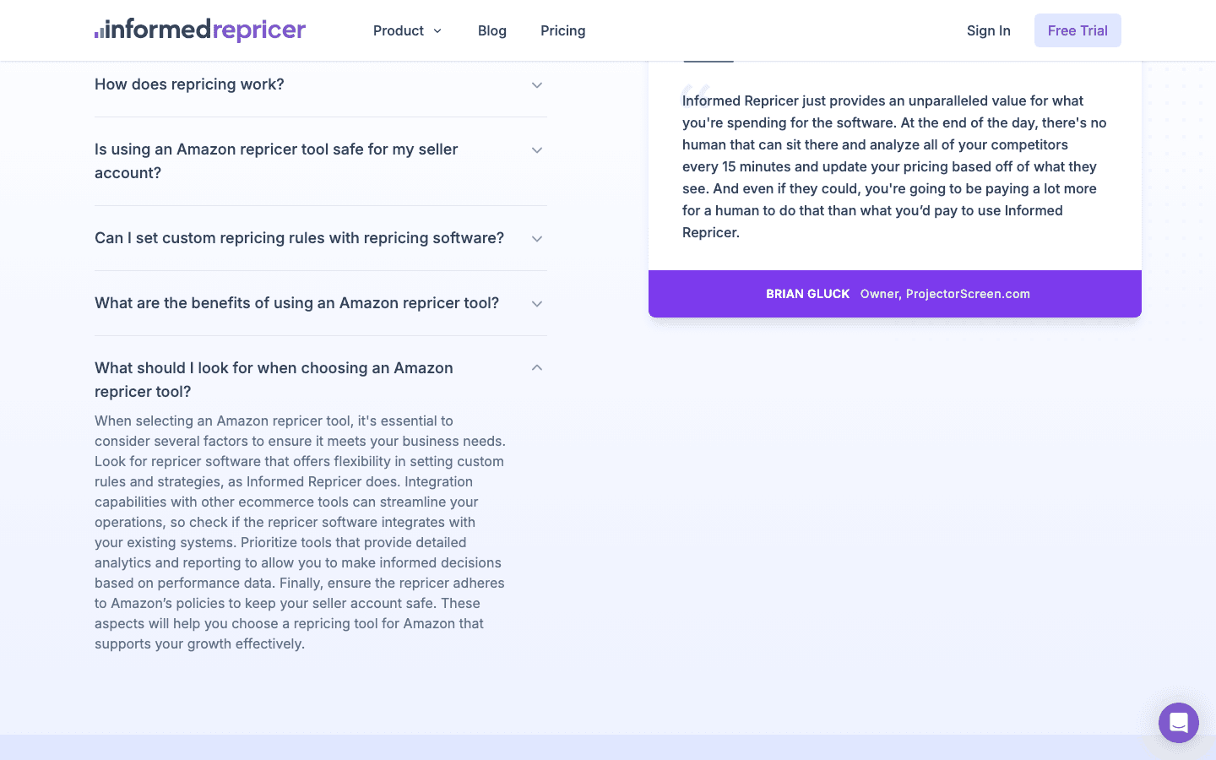The image size is (1216, 760).
Task: Click the Brian Gluck testimonial attribution bar
Action: coord(895,294)
